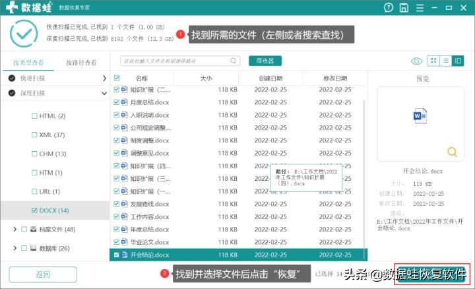Sort by 大小 column header

click(x=206, y=79)
